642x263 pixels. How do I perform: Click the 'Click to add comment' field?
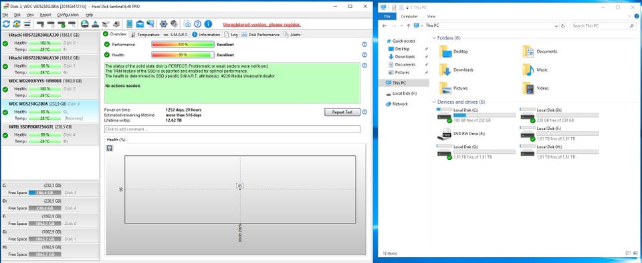pyautogui.click(x=232, y=129)
